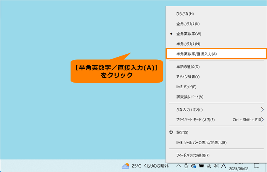Expand かな入力 (オン)(I) submenu
Viewport: 267px width, 172px height.
coord(216,110)
